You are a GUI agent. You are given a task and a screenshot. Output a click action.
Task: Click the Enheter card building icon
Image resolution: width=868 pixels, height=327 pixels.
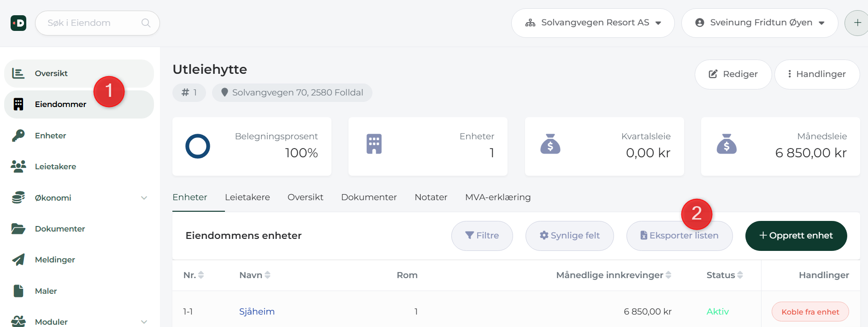[x=374, y=144]
